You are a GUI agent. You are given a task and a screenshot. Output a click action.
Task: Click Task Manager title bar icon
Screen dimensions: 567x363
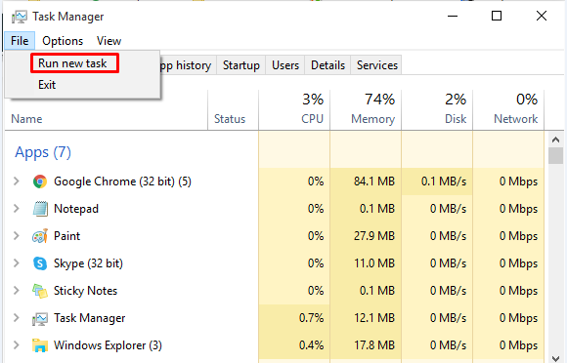click(x=20, y=17)
